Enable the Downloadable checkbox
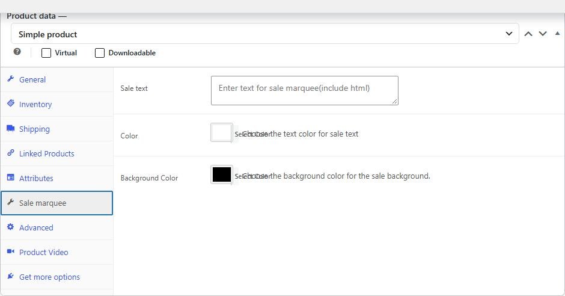This screenshot has width=565, height=296. coord(99,53)
